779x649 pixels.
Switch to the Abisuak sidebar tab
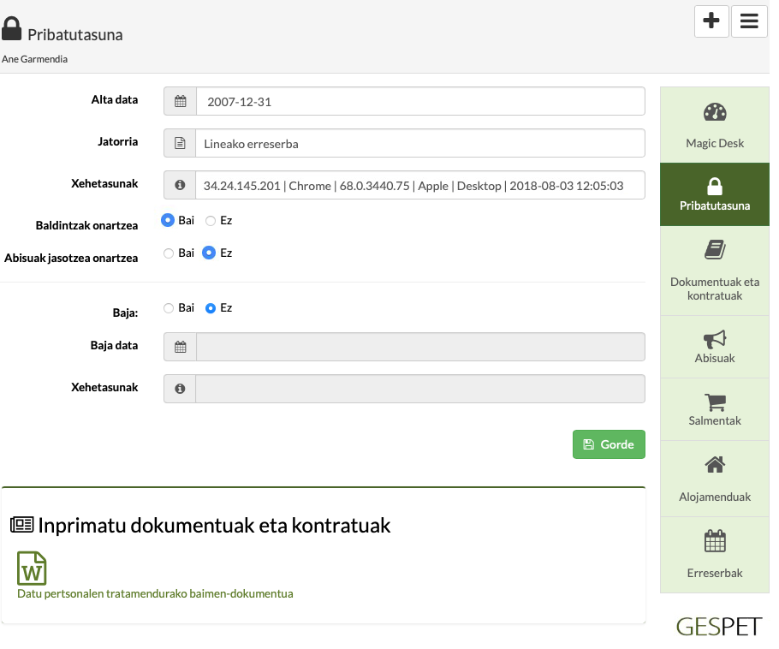[x=714, y=347]
